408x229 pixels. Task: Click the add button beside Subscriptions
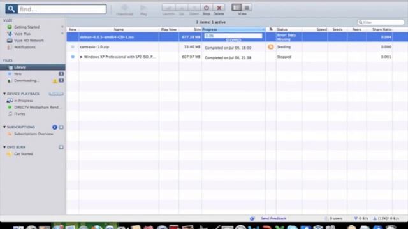[61, 127]
